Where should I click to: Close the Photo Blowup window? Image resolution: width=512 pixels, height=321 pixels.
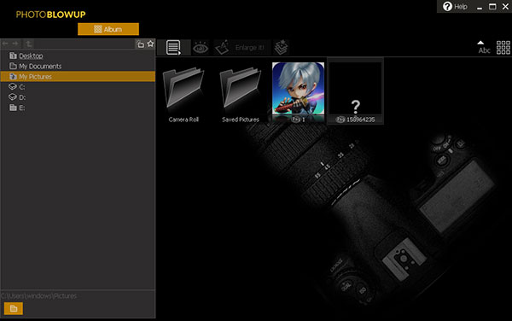point(505,7)
